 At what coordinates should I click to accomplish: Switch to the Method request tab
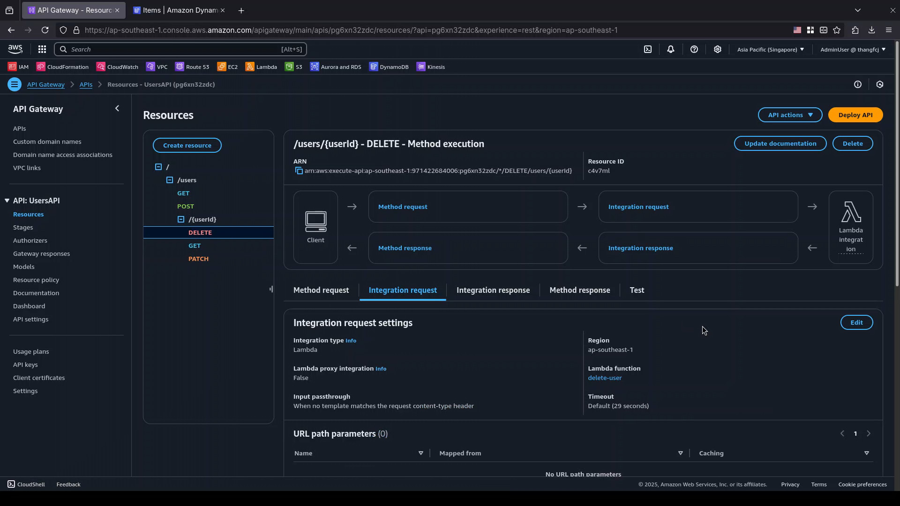coord(321,290)
